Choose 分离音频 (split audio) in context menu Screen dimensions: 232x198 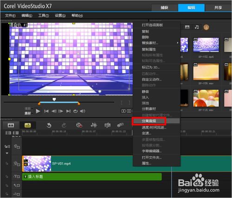click(156, 121)
